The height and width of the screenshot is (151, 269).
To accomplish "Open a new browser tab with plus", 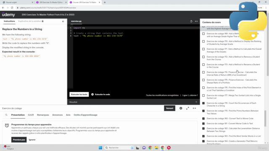I will pyautogui.click(x=105, y=3).
